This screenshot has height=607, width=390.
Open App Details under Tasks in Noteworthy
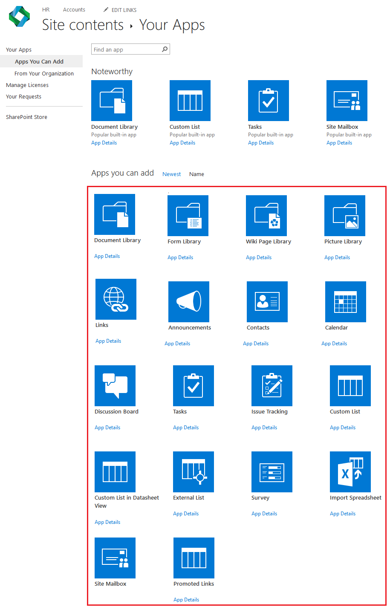pyautogui.click(x=260, y=142)
